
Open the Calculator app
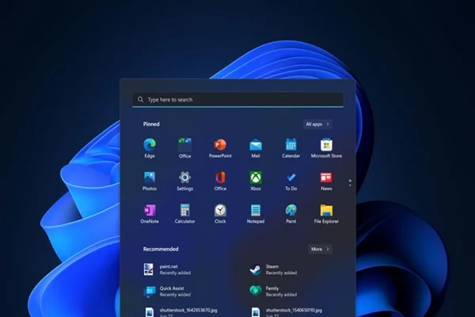click(184, 210)
